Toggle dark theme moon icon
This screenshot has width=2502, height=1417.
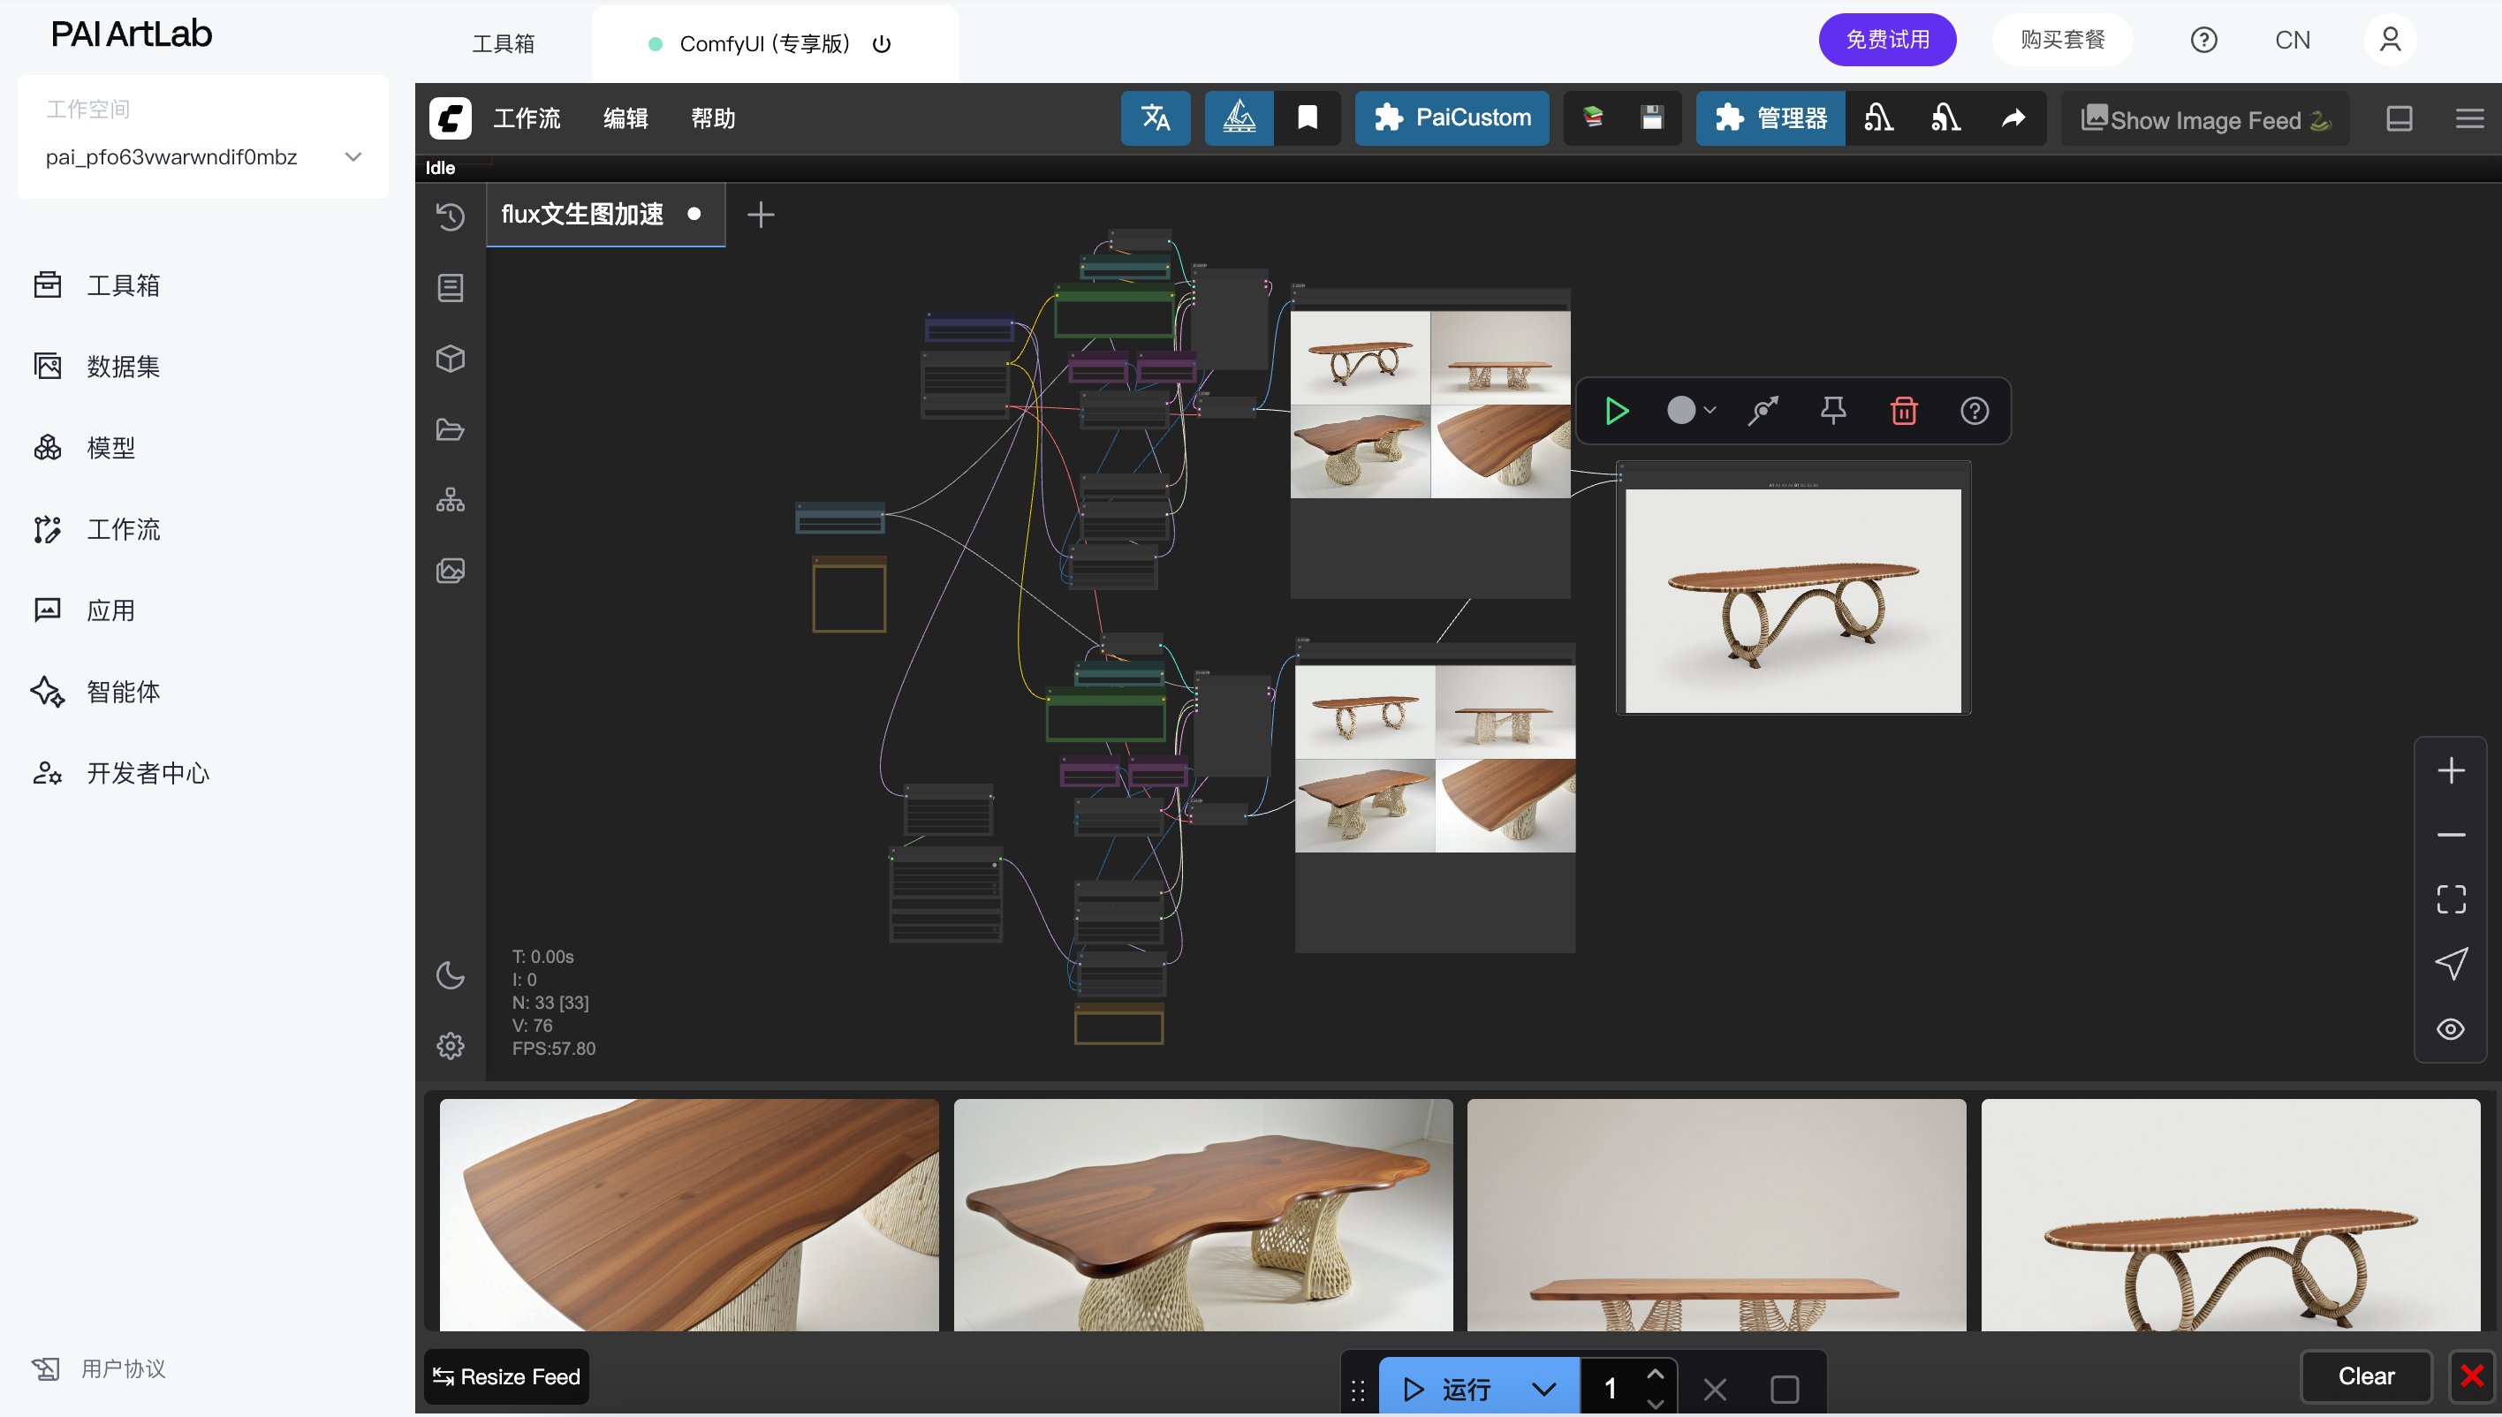coord(450,974)
